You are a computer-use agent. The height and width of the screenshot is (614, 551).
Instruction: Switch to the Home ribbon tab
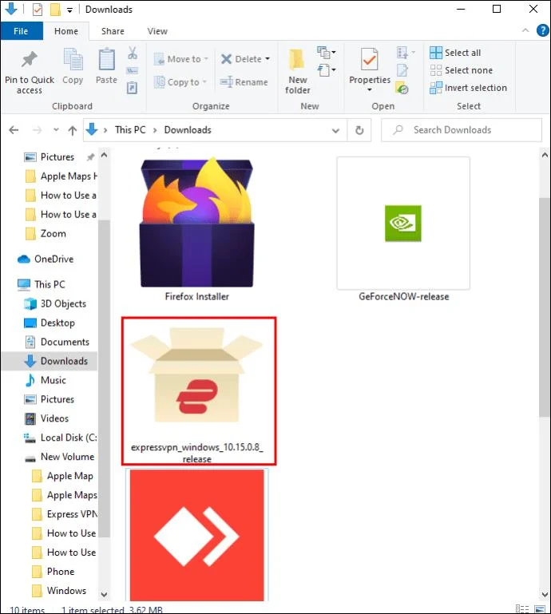click(x=66, y=31)
